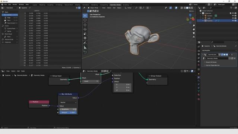The image size is (238, 134).
Task: Select the Annotate tool in viewport toolbar
Action: pyautogui.click(x=85, y=43)
